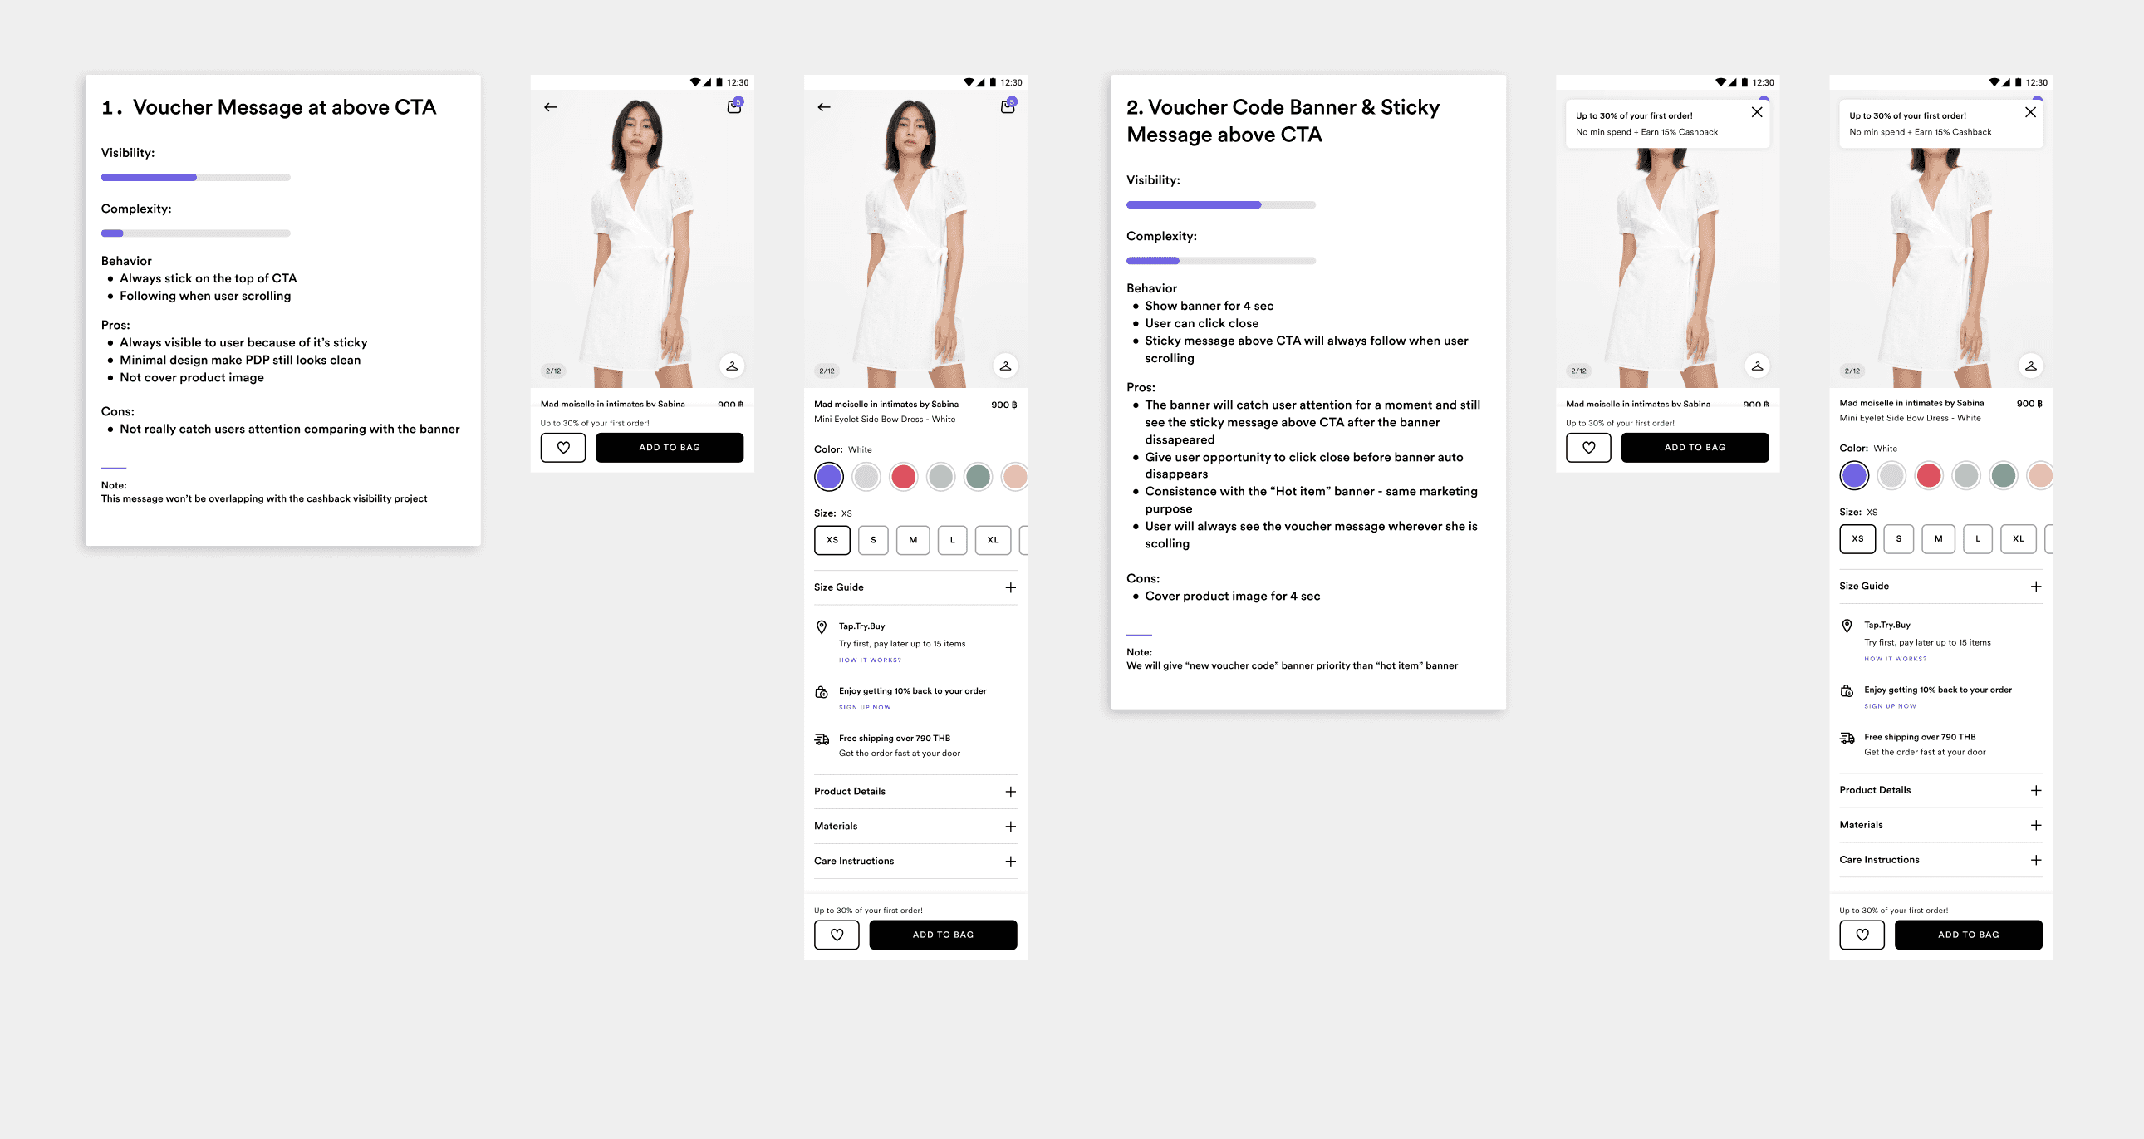Expand Product Details on second phone
The width and height of the screenshot is (2144, 1139).
click(x=915, y=791)
